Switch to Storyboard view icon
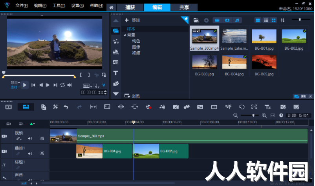Screen dimensions: 315x186 point(8,107)
